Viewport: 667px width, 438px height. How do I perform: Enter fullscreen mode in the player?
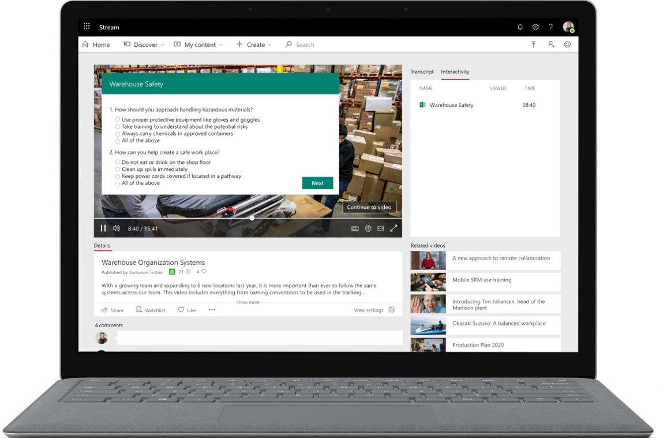(x=394, y=229)
